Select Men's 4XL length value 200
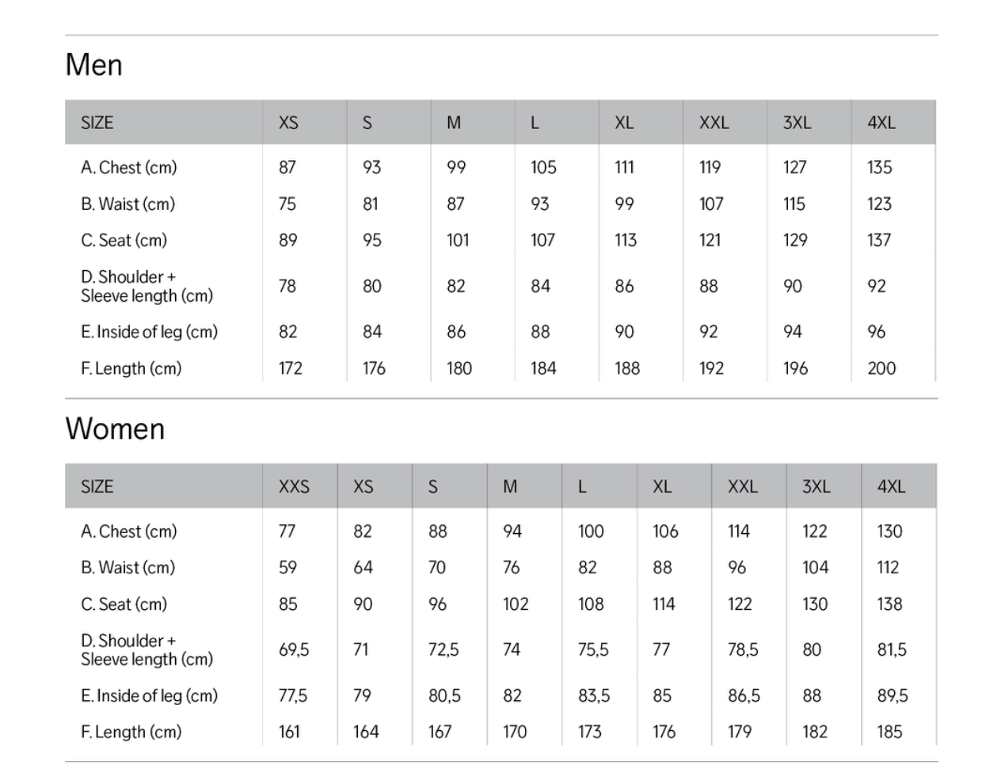Screen dimensions: 1001x773 [x=881, y=368]
